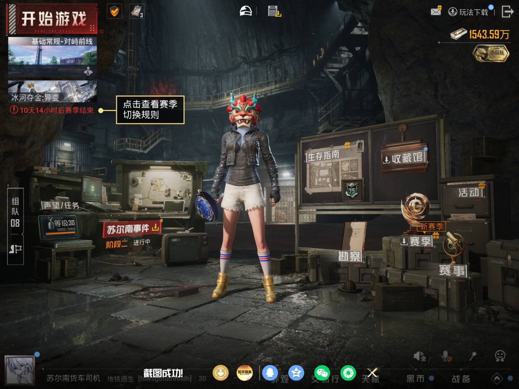
Task: Select the 基础常规-对峙前线 mode thumbnail
Action: pos(53,57)
